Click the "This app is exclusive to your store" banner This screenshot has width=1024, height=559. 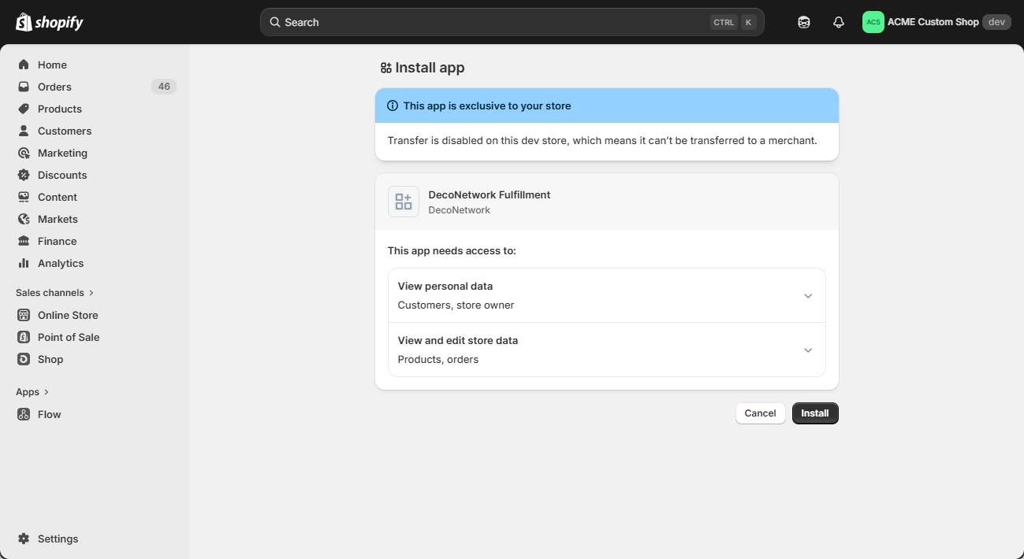(607, 106)
